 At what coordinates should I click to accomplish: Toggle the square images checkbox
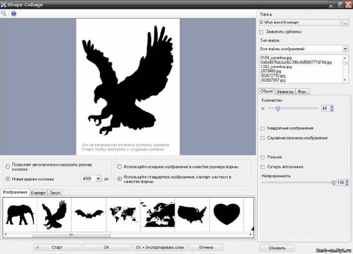[263, 129]
